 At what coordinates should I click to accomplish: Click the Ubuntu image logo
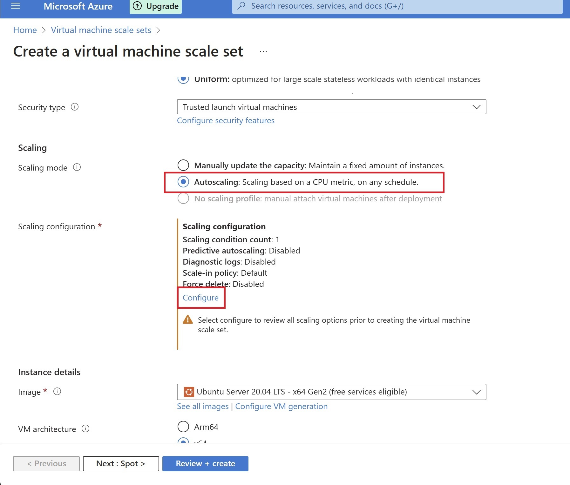189,392
